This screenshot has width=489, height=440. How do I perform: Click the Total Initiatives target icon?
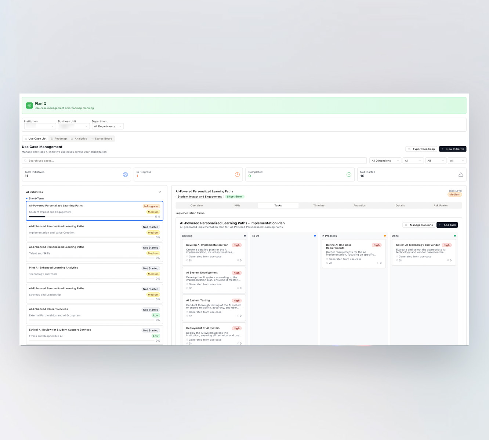point(126,175)
